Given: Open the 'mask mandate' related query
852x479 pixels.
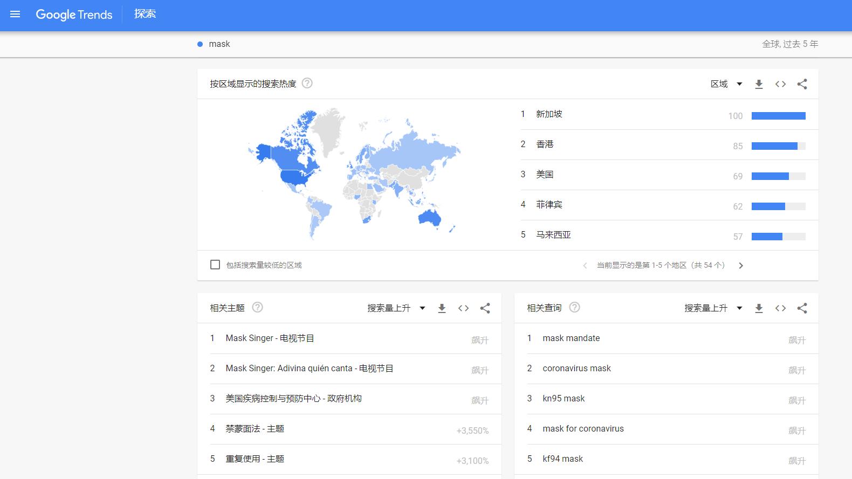Looking at the screenshot, I should (x=571, y=338).
